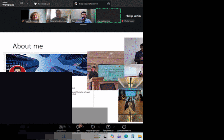Click the meeting info icon
Image resolution: width=224 pixels, height=140 pixels.
pos(22,3)
